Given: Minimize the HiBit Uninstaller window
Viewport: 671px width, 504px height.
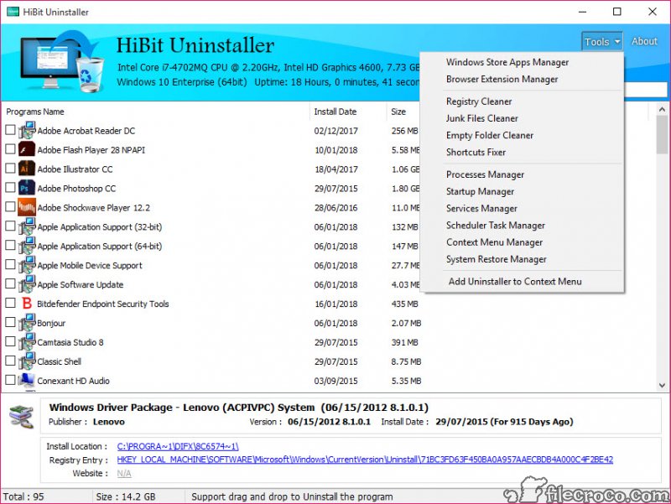Looking at the screenshot, I should (582, 12).
